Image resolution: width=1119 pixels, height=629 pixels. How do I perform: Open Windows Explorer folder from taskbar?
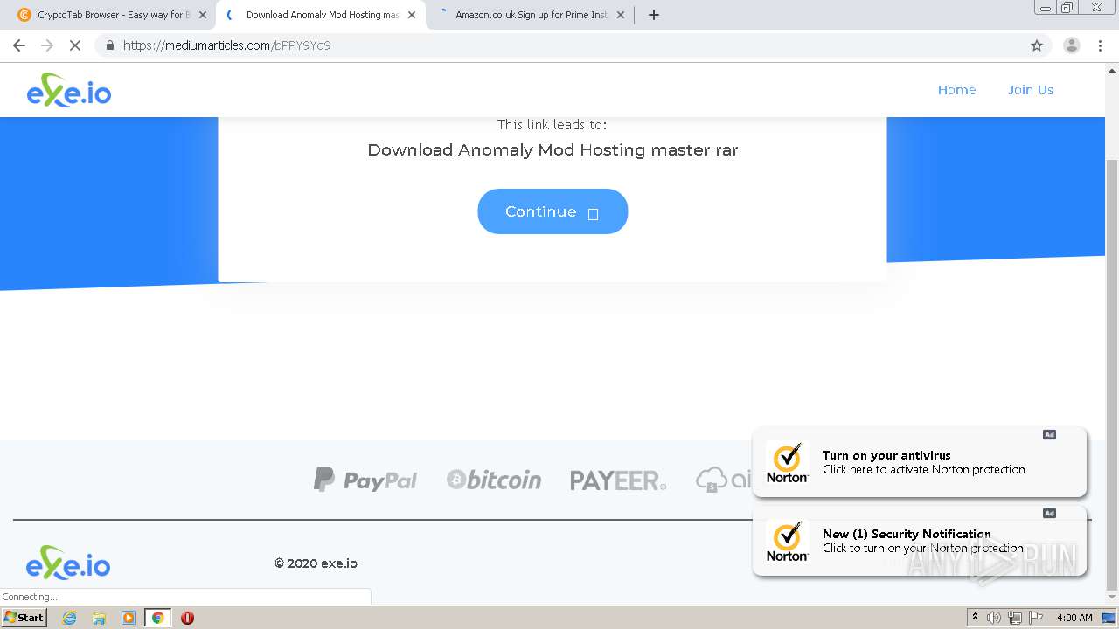(99, 618)
